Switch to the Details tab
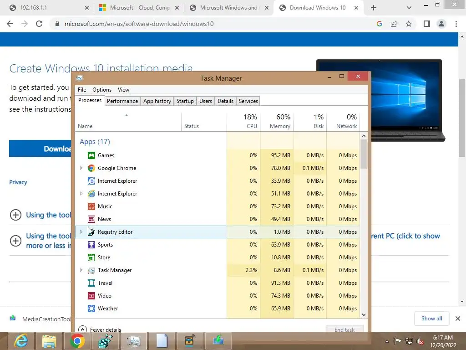Image resolution: width=466 pixels, height=350 pixels. click(226, 101)
